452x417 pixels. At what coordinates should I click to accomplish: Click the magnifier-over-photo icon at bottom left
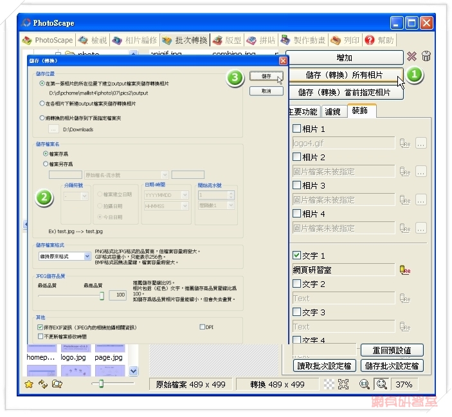tap(57, 384)
